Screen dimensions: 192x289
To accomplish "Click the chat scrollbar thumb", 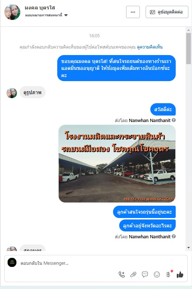I will 188,49.
